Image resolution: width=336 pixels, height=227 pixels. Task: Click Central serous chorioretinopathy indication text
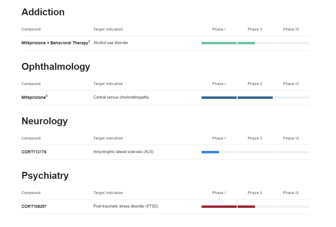[x=121, y=97]
